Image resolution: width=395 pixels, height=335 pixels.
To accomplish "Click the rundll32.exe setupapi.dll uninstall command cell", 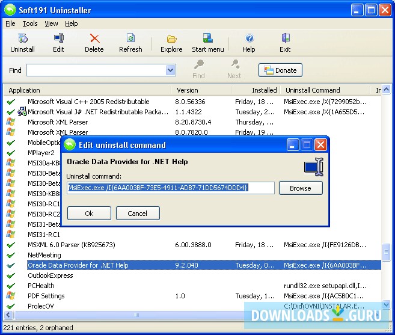I will click(325, 286).
